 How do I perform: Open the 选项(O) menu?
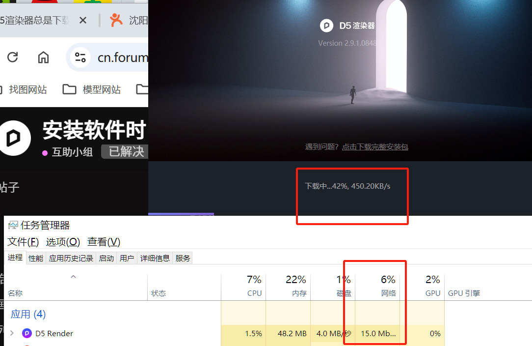tap(63, 242)
